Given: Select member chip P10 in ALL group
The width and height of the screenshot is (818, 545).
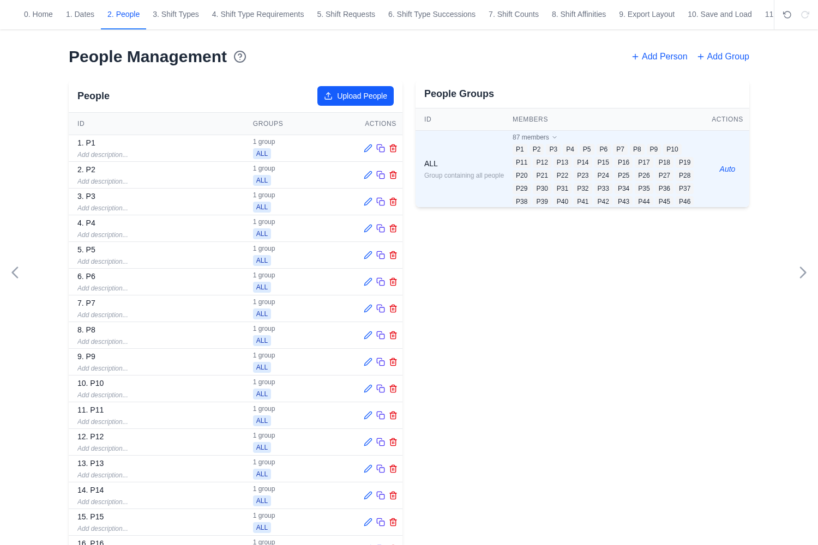Looking at the screenshot, I should click(672, 149).
